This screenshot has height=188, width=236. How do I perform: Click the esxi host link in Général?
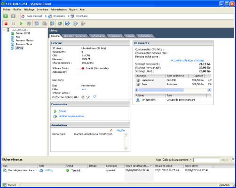(x=84, y=89)
